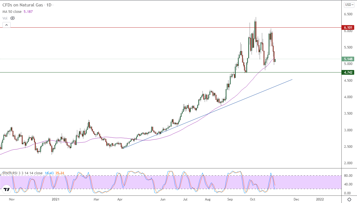Click the TradingView logo icon
The height and width of the screenshot is (203, 357).
pos(7,189)
